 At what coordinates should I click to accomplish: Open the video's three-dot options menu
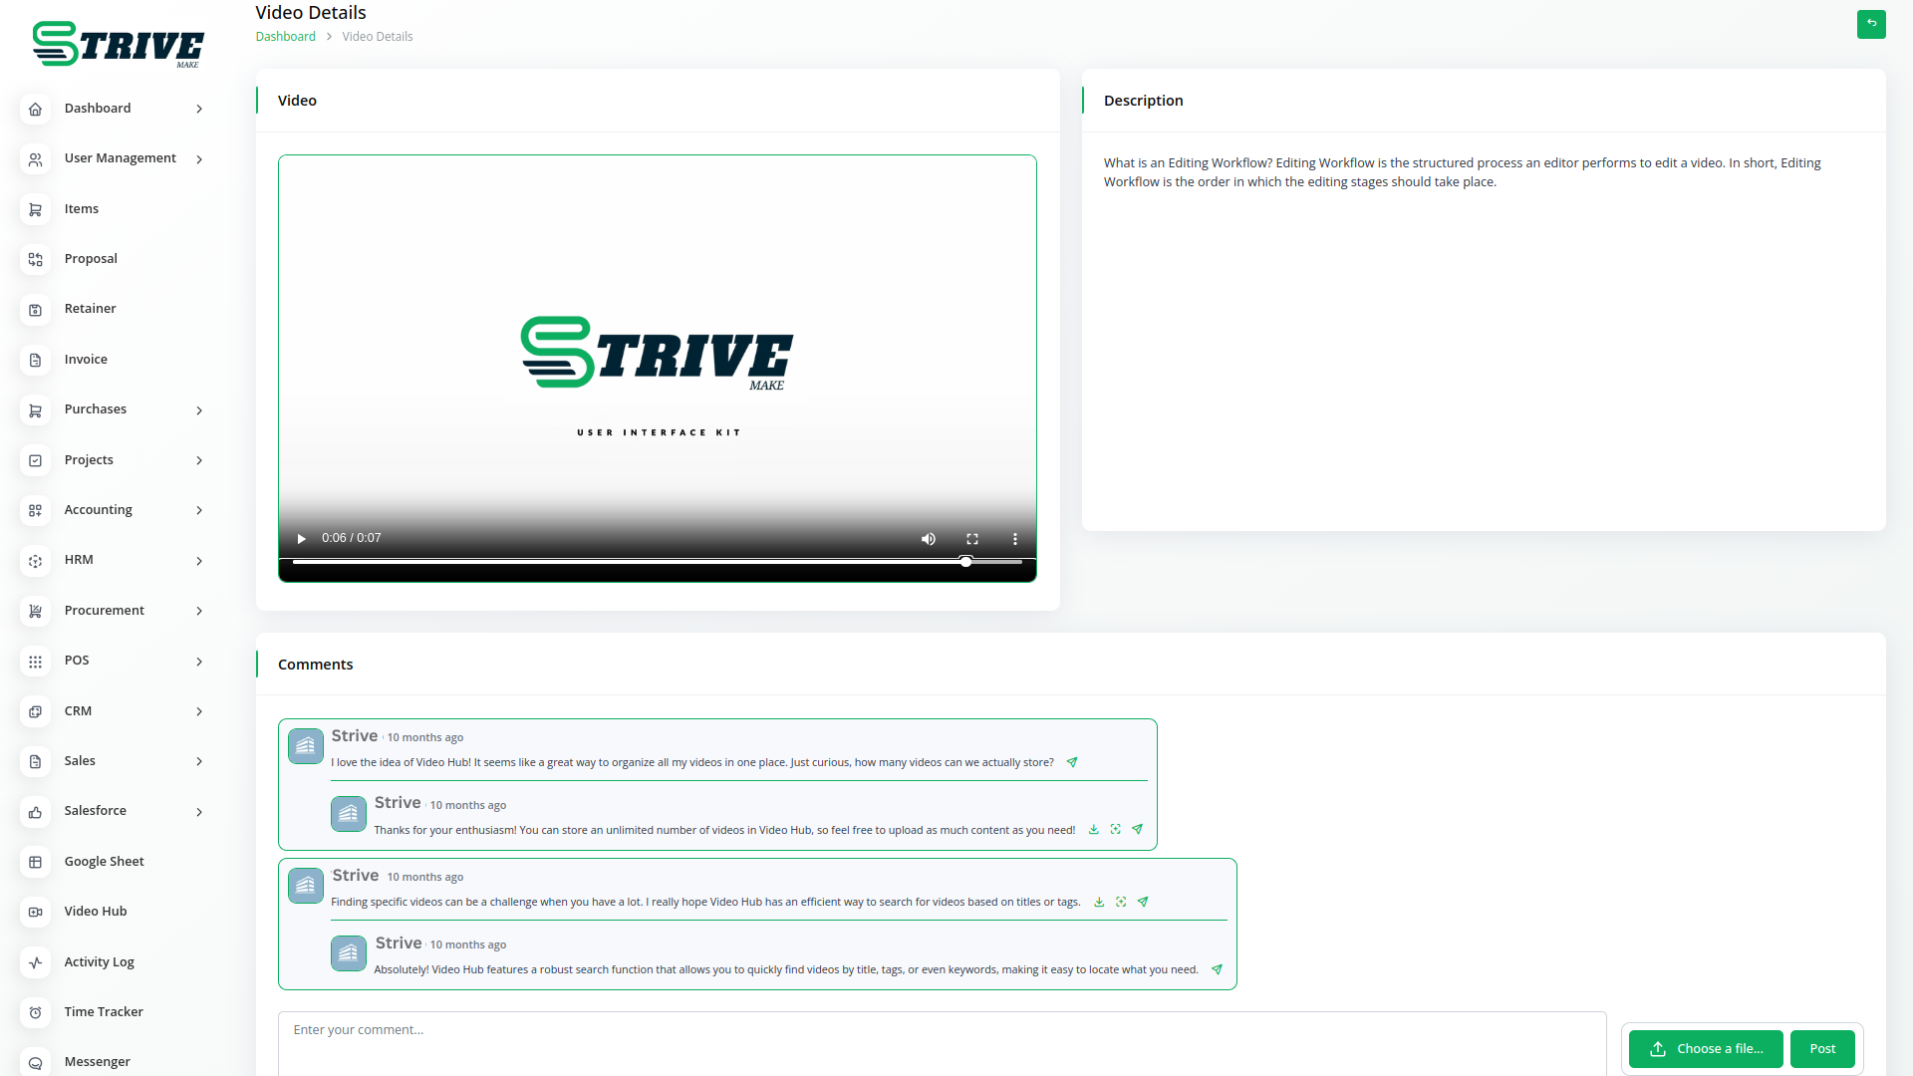click(x=1014, y=539)
